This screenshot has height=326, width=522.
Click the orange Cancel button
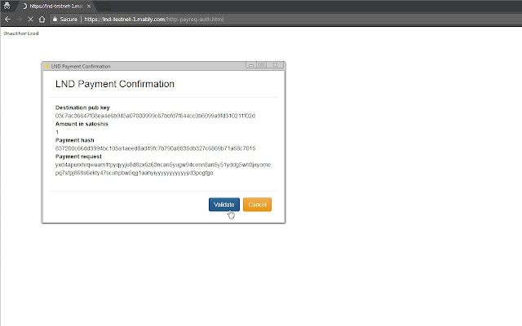(x=257, y=205)
